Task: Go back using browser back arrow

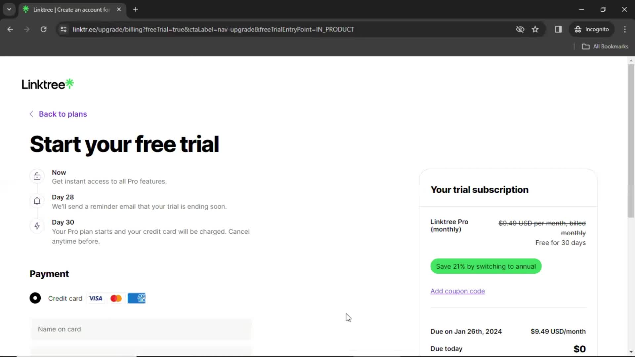Action: [x=10, y=29]
